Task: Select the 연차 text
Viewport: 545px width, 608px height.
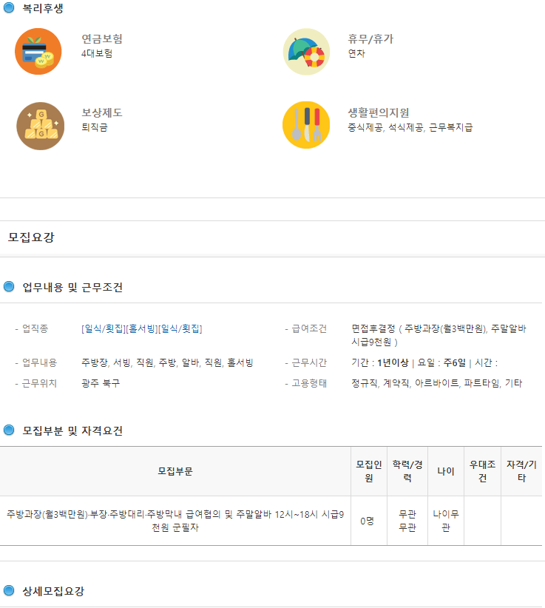Action: click(x=356, y=53)
